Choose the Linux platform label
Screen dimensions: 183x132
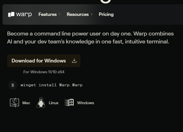pos(54,103)
